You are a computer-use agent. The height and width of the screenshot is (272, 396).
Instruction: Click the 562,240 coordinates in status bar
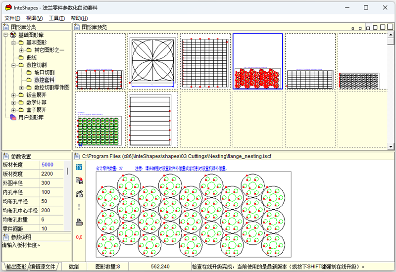click(160, 267)
